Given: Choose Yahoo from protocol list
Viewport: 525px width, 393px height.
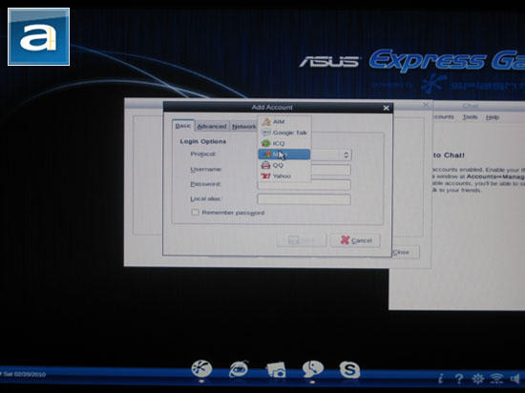Looking at the screenshot, I should pos(284,176).
